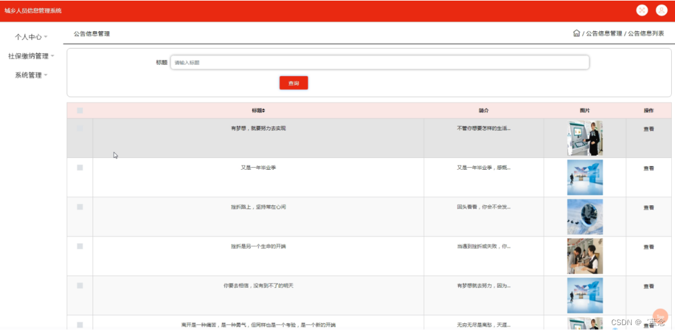Click the 城乡人员信息管理系统 header title
The height and width of the screenshot is (332, 675).
pyautogui.click(x=32, y=11)
